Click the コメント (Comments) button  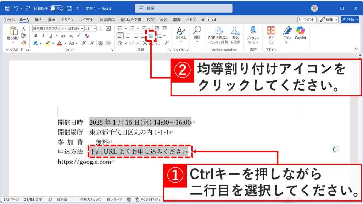(x=306, y=19)
